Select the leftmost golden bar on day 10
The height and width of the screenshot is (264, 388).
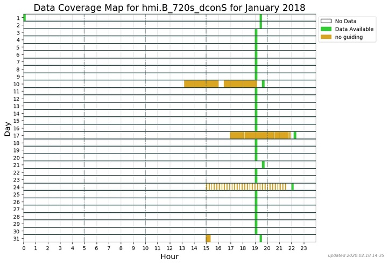pyautogui.click(x=201, y=84)
